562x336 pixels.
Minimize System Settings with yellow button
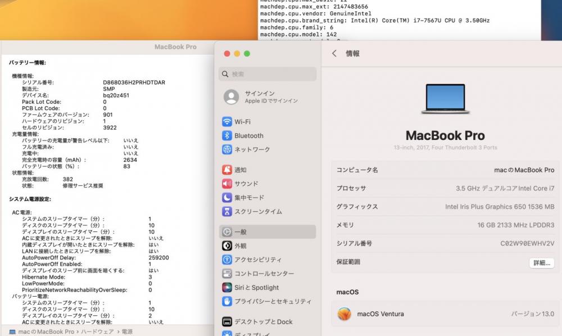click(x=237, y=53)
